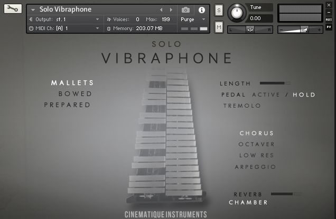Click the Memory chip icon
This screenshot has width=336, height=219.
point(109,28)
